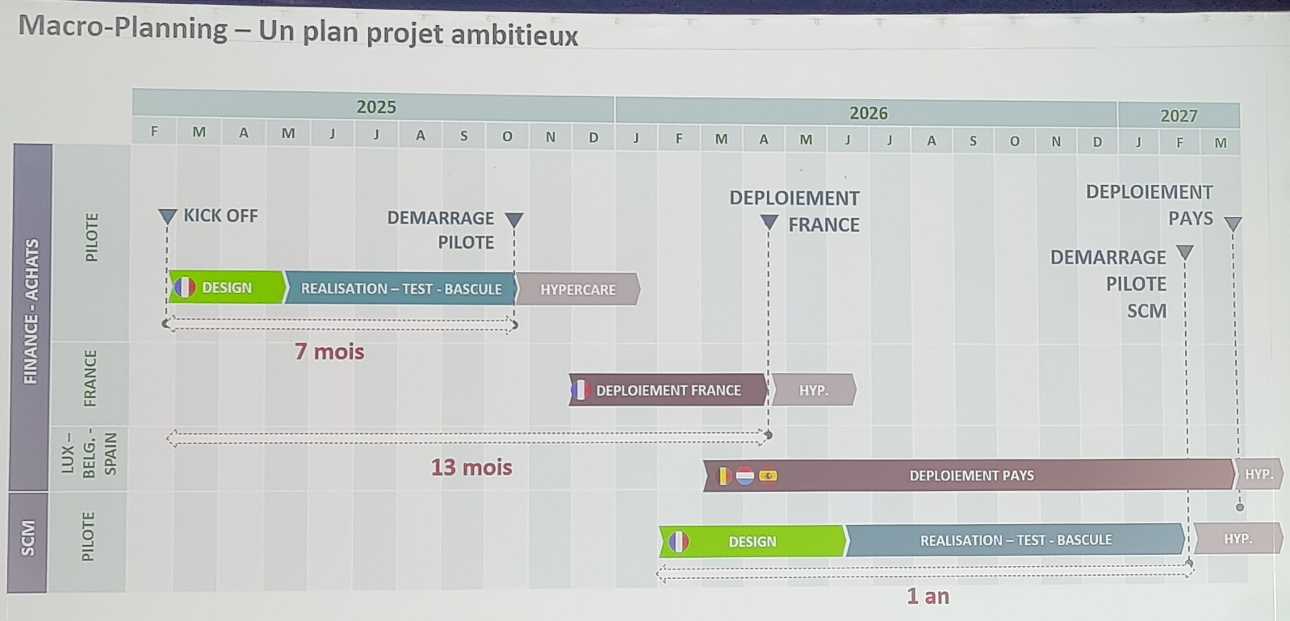The width and height of the screenshot is (1290, 621).
Task: Select the Belgian flag on DEPLOIEMENT PAYS bar
Action: pos(724,476)
